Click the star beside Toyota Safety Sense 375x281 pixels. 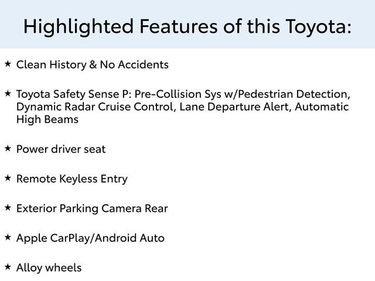click(8, 93)
